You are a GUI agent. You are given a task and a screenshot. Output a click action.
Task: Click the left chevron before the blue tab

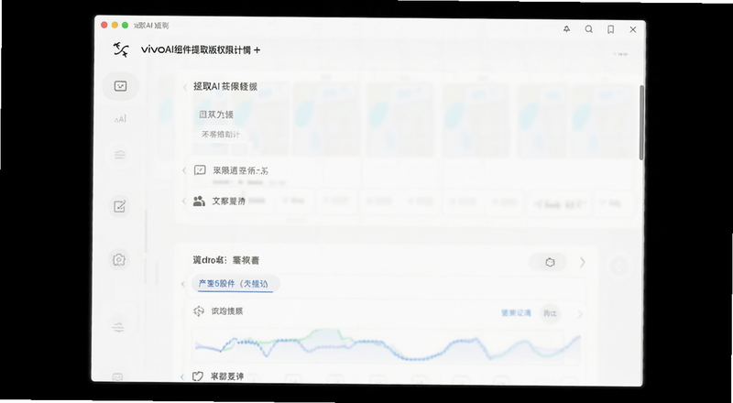pyautogui.click(x=182, y=284)
